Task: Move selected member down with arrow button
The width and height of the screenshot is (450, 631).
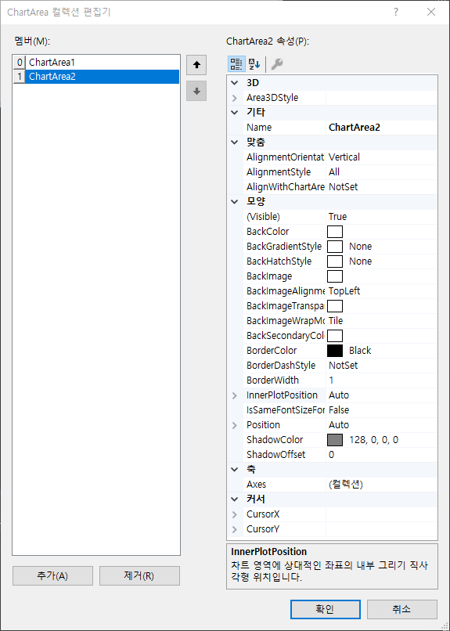Action: [196, 91]
